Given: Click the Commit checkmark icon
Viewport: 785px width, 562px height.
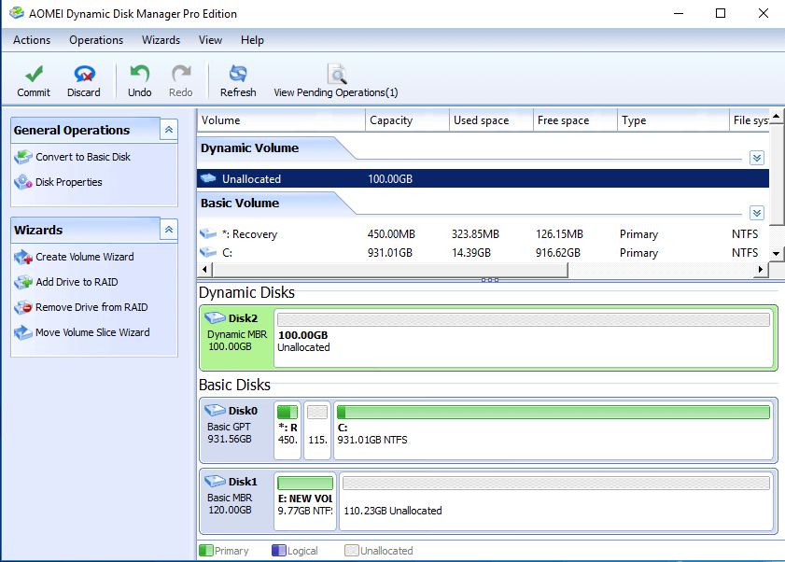Looking at the screenshot, I should (x=34, y=75).
